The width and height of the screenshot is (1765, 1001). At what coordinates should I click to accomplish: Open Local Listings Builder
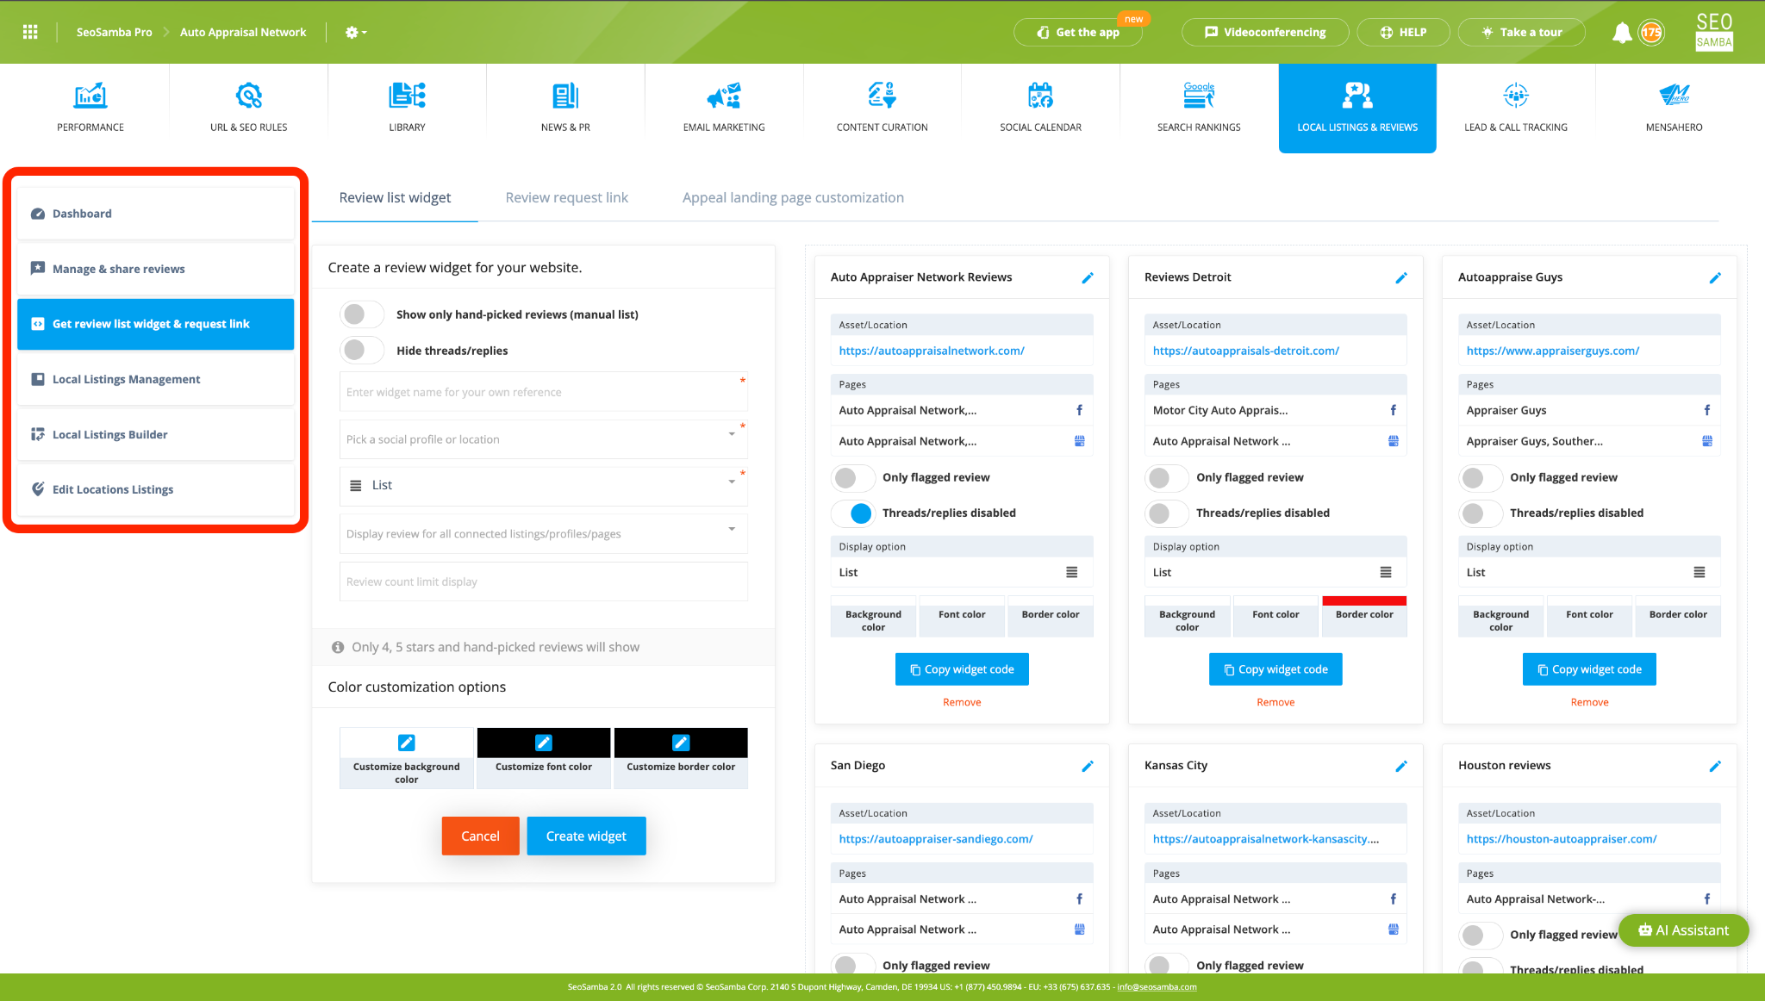tap(156, 434)
